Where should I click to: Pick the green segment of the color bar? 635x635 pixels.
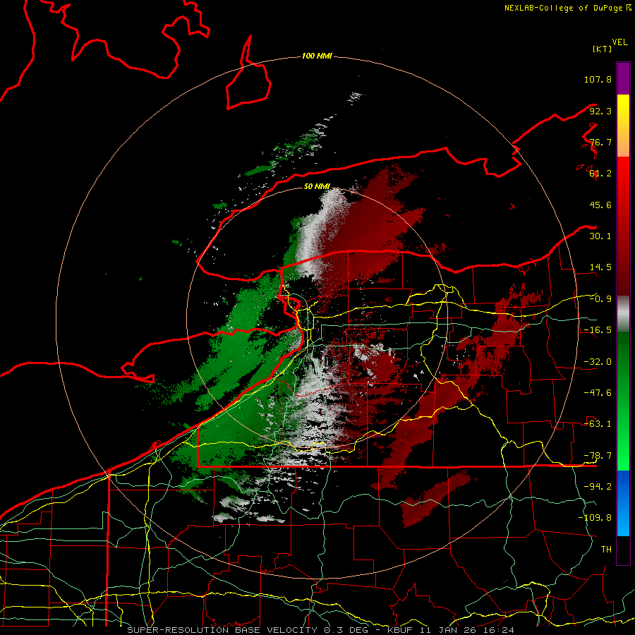coord(623,401)
